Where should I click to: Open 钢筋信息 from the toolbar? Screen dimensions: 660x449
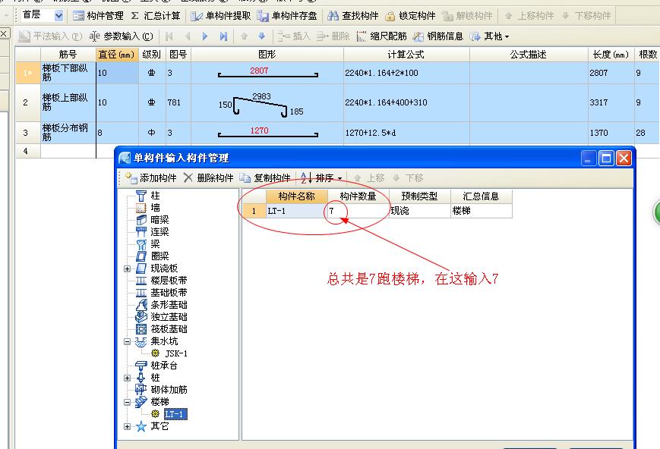(x=437, y=36)
